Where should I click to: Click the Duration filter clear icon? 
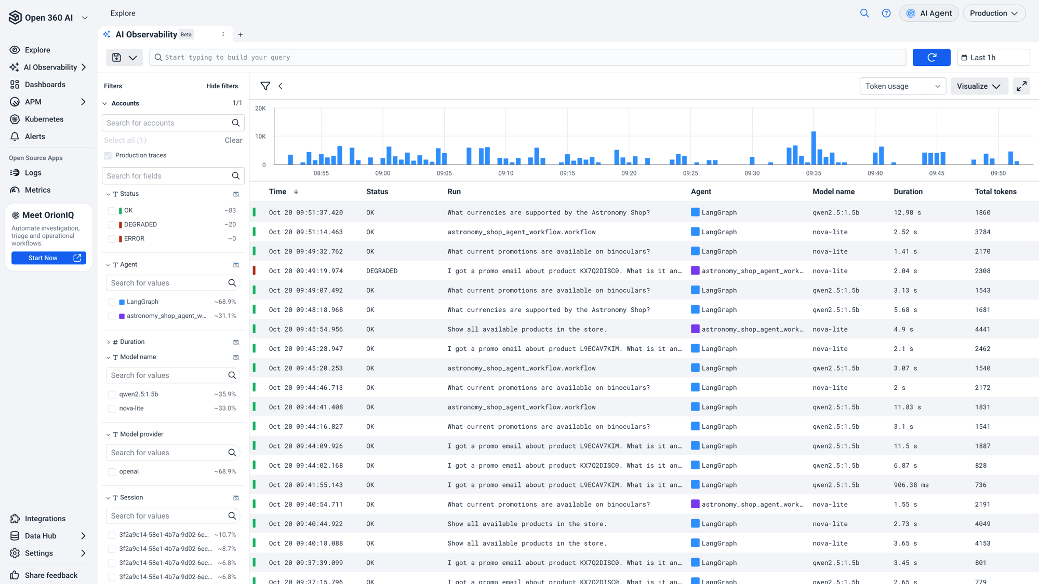(x=236, y=342)
